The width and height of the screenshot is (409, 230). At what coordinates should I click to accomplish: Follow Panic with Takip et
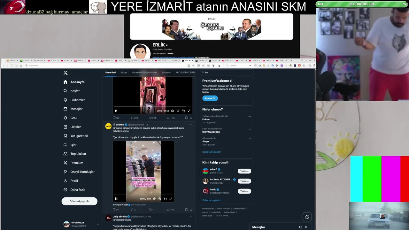(x=244, y=191)
